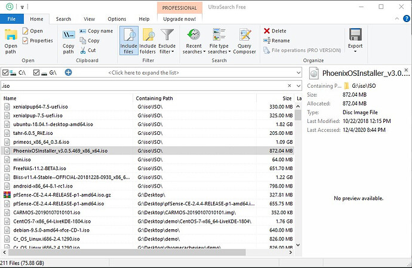Toggle the Include files filter

[129, 41]
